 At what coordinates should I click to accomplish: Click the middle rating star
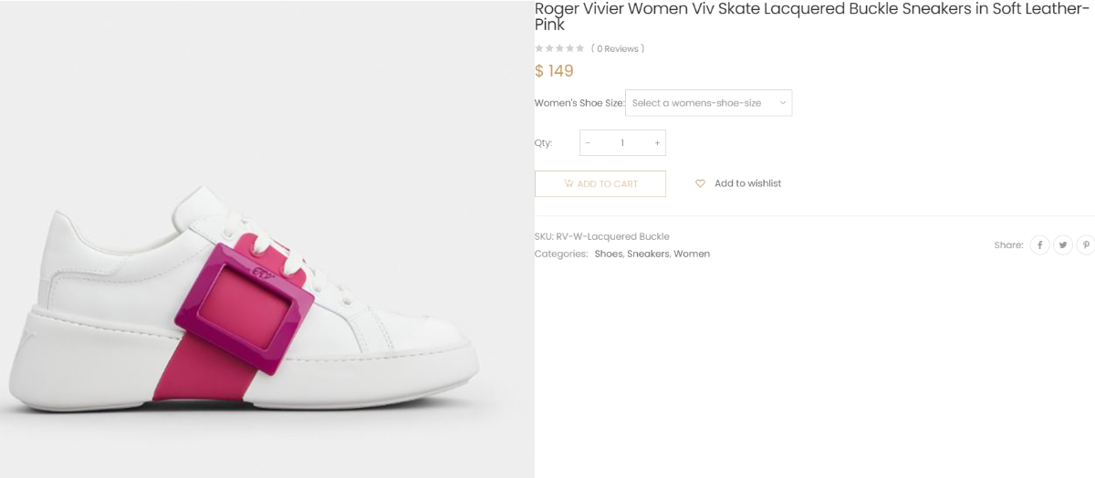click(559, 48)
